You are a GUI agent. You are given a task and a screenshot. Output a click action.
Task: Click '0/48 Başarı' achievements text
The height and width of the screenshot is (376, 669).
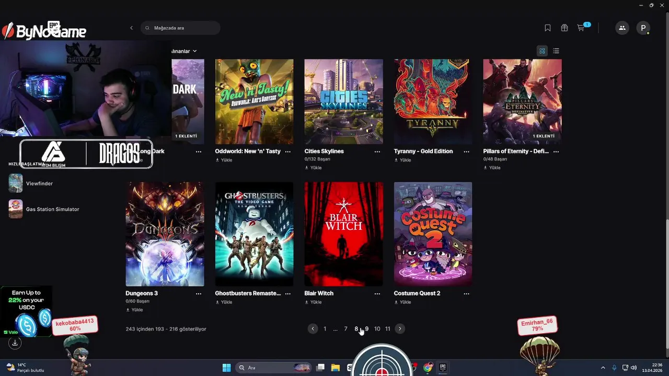(x=495, y=159)
